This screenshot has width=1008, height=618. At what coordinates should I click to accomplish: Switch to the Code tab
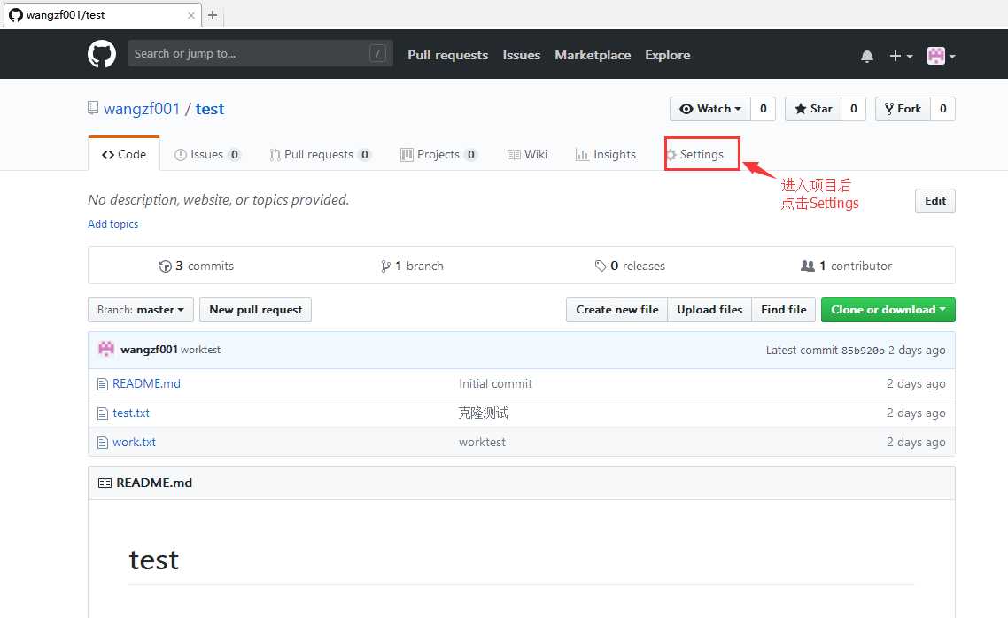pyautogui.click(x=124, y=154)
